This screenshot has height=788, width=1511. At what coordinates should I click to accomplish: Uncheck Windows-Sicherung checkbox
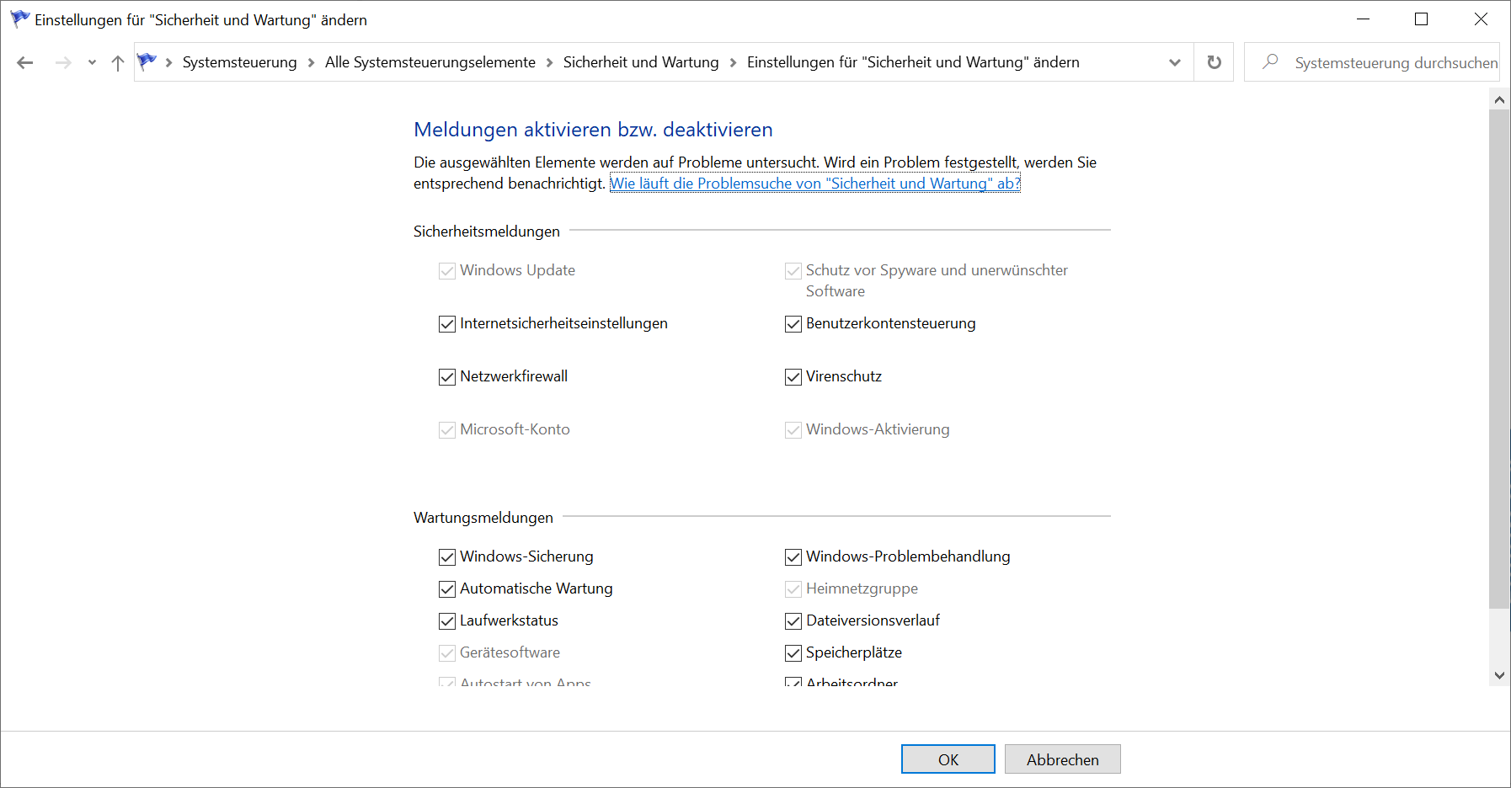[447, 557]
